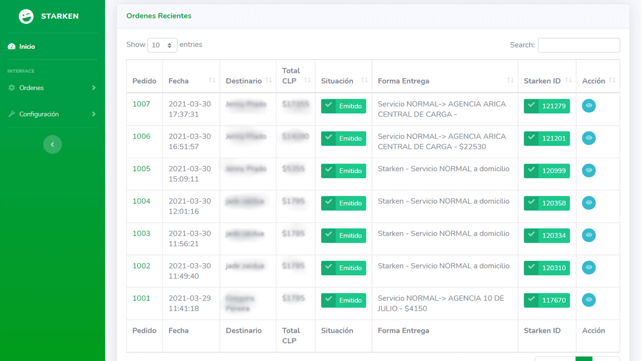Click Starken ID badge 121201
Image resolution: width=642 pixels, height=361 pixels.
[x=547, y=139]
